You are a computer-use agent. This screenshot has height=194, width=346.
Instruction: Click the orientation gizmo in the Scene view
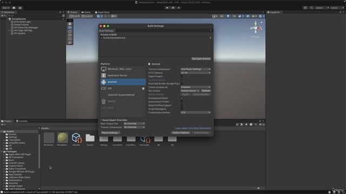(256, 28)
